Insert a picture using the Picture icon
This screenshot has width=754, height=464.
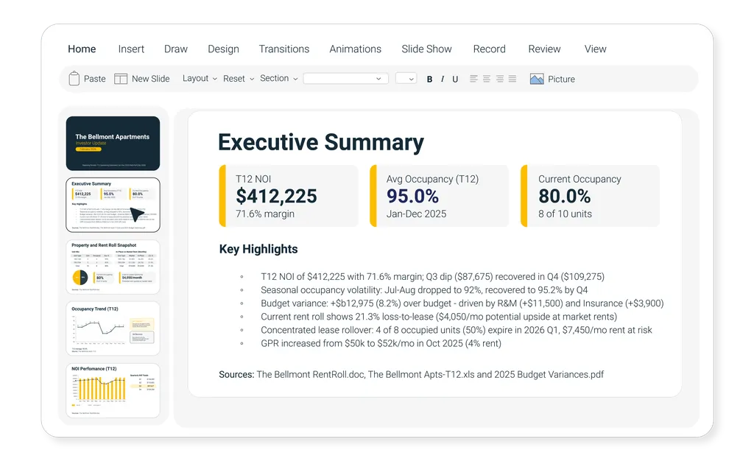tap(537, 79)
